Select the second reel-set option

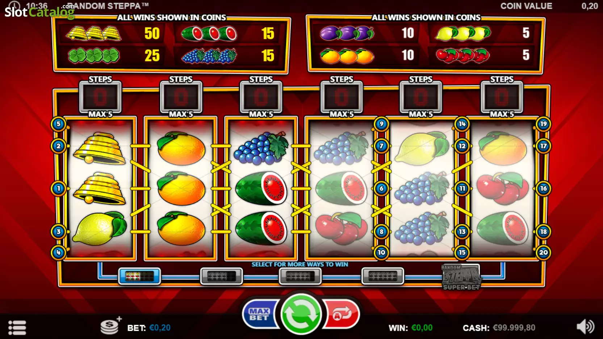pos(221,276)
